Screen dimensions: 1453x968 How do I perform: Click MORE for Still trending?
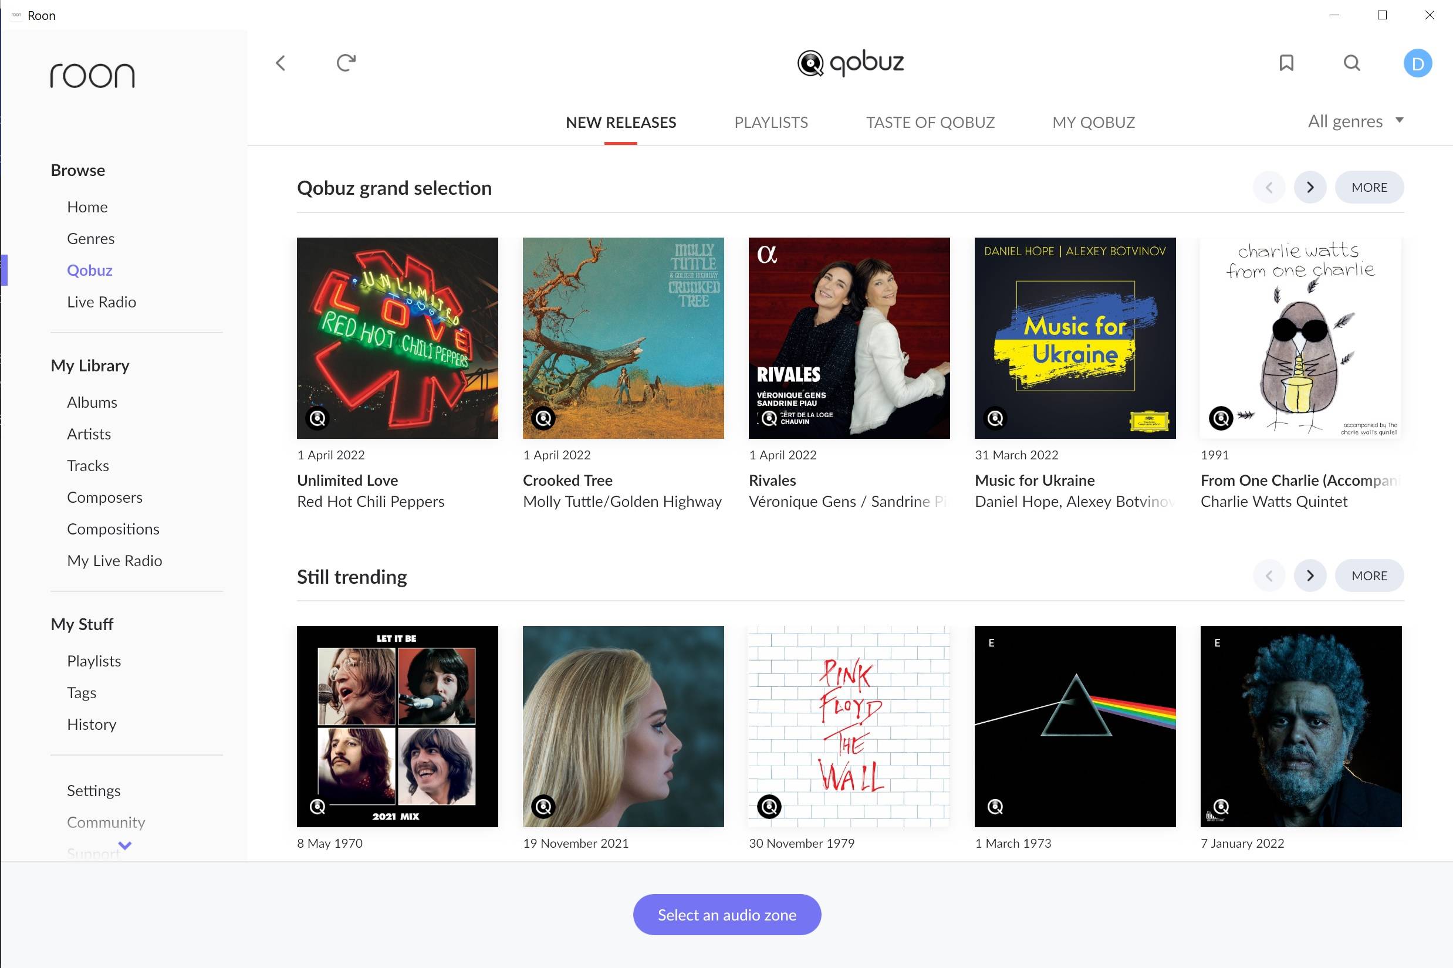click(x=1369, y=576)
